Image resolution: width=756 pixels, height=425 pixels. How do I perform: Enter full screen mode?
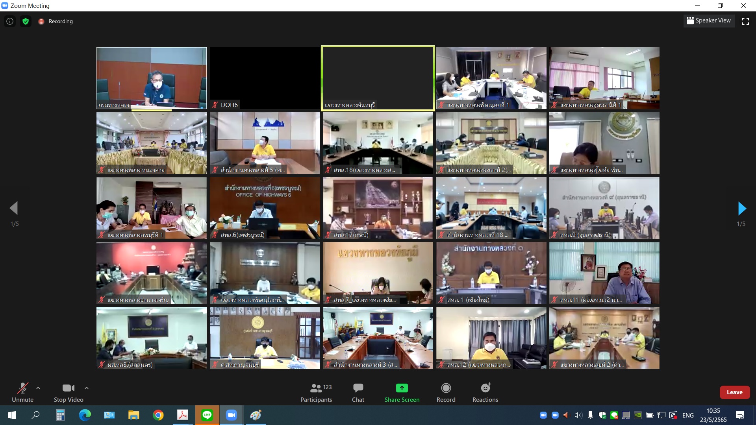click(x=745, y=21)
